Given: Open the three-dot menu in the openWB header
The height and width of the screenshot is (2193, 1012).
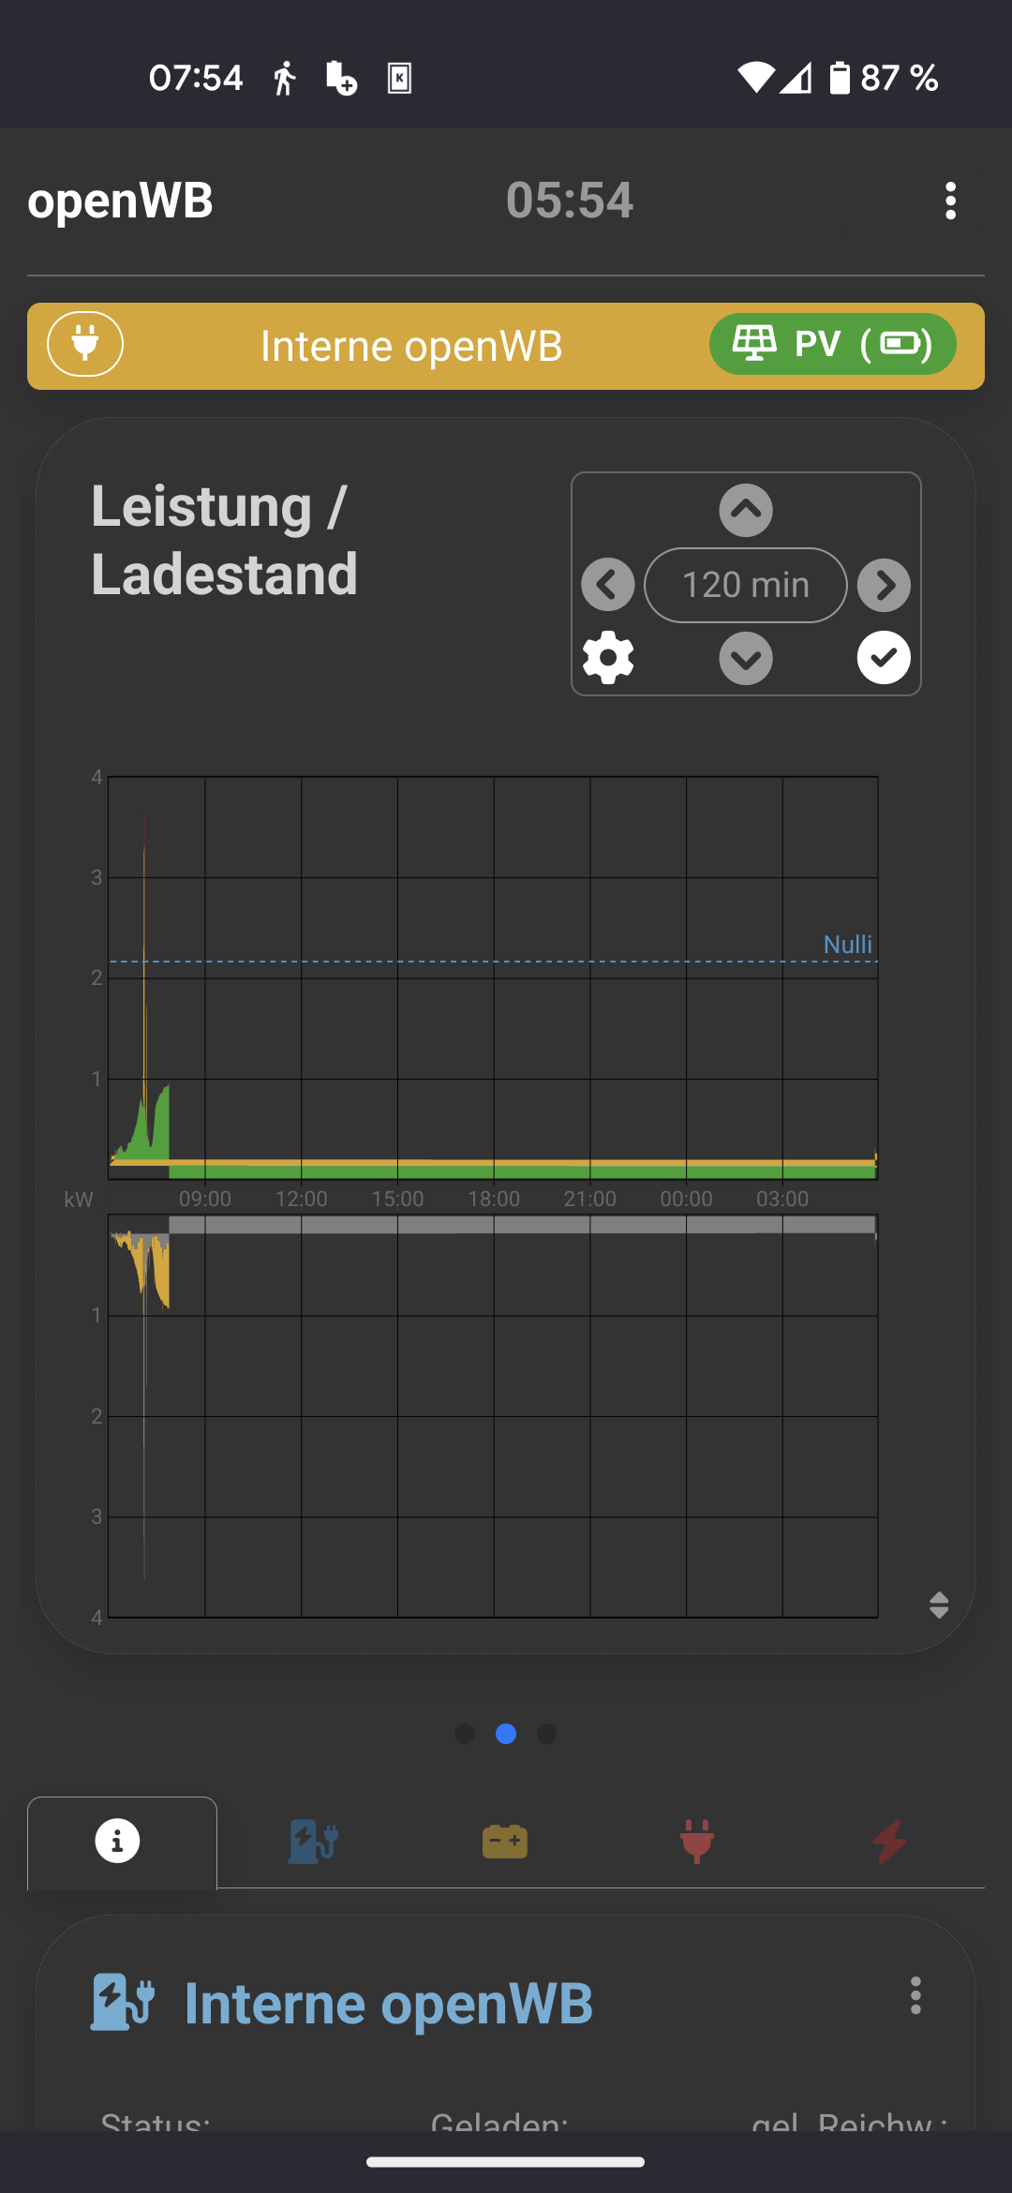Looking at the screenshot, I should point(950,201).
